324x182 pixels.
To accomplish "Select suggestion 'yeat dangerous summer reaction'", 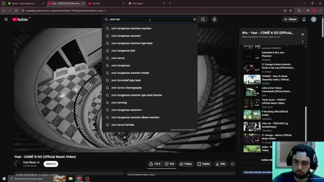I will [150, 28].
